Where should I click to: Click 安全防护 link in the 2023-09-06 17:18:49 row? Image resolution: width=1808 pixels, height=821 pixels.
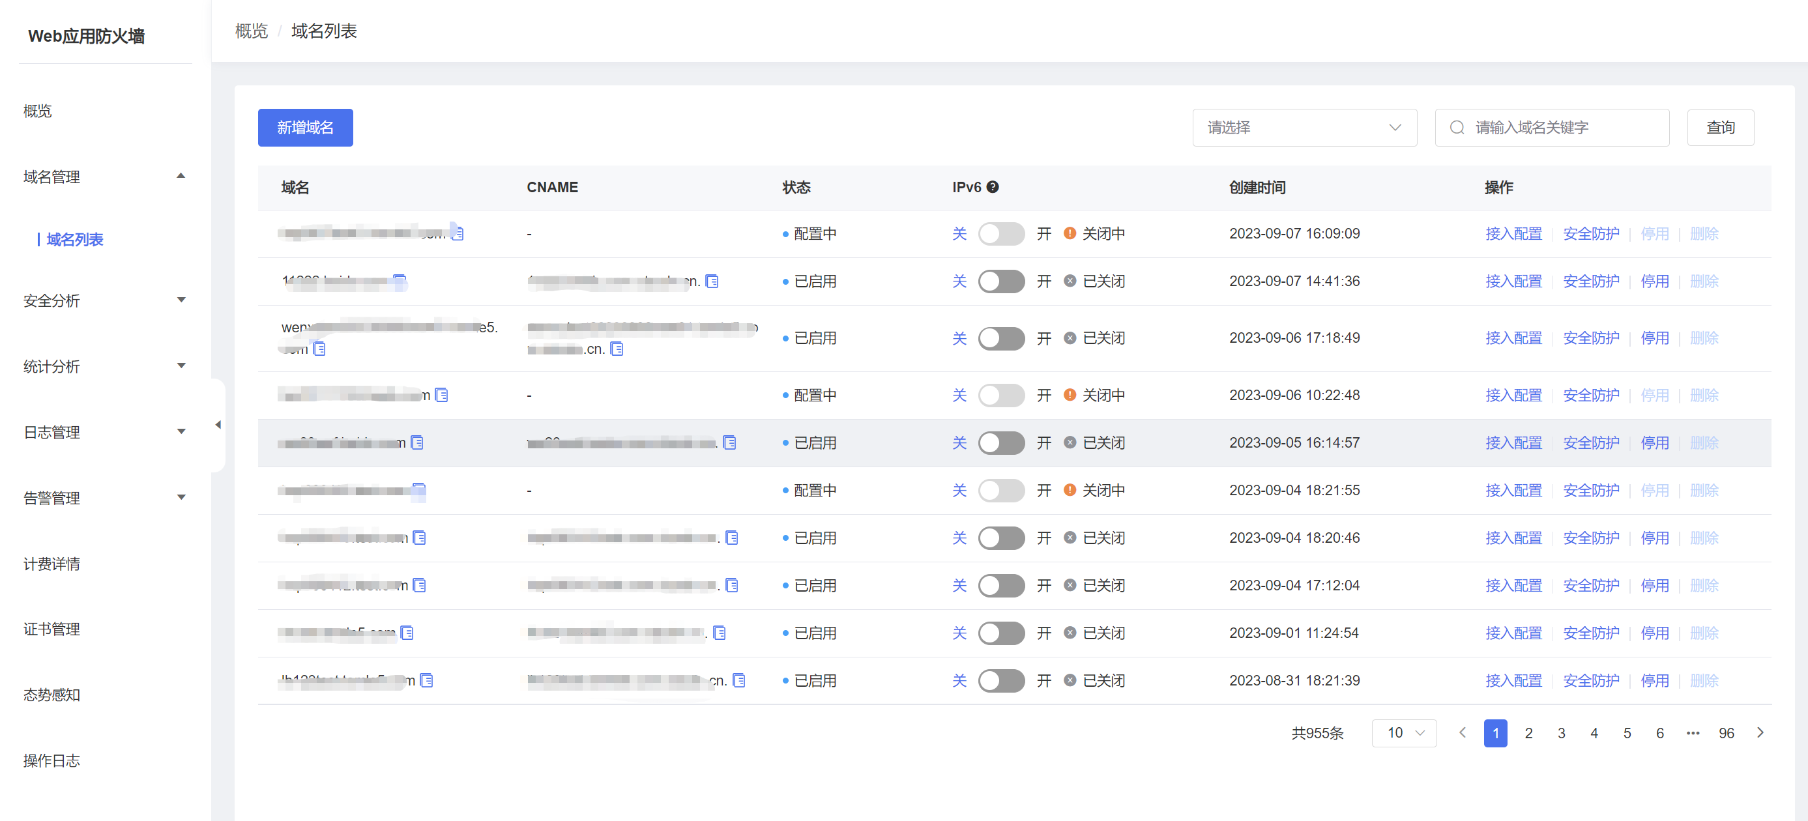pos(1590,338)
